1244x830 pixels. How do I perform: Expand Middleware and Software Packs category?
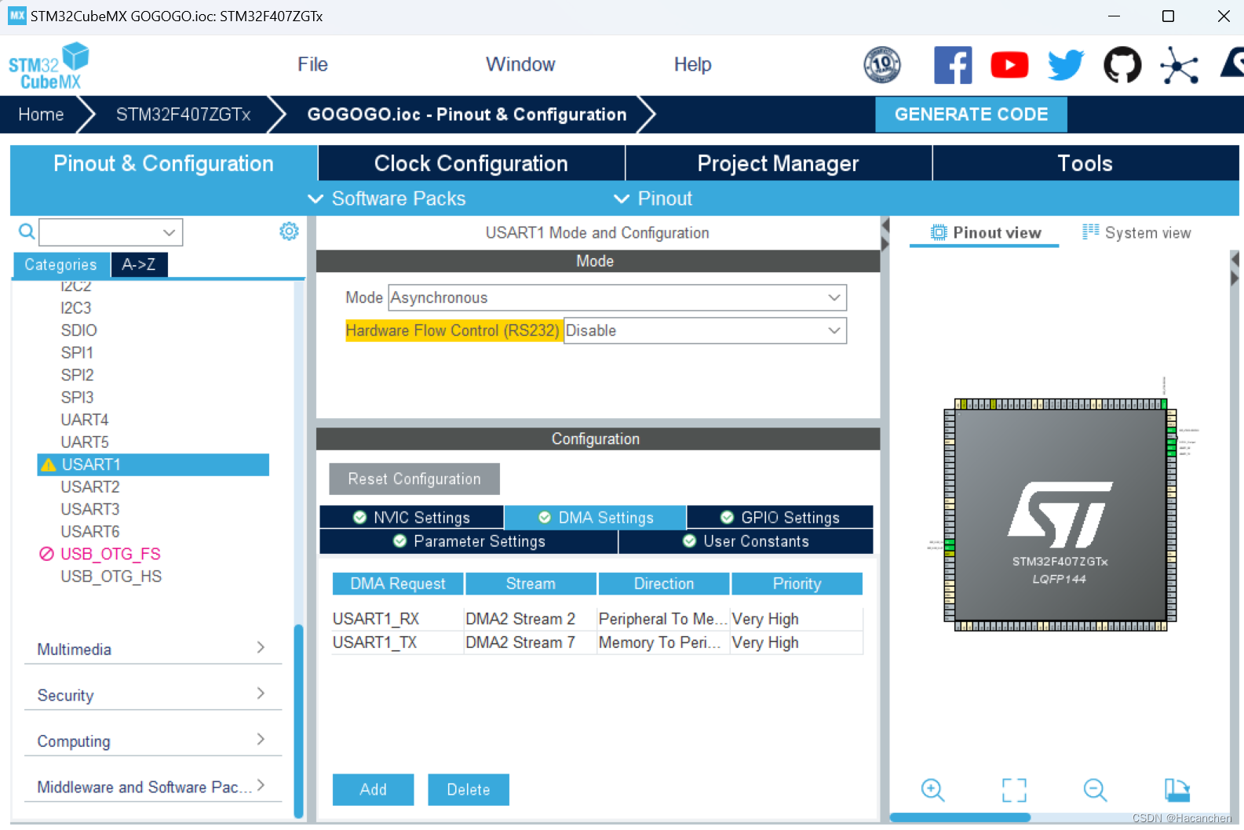[153, 787]
